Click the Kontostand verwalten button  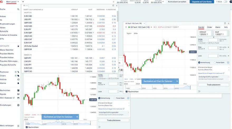coord(177,2)
